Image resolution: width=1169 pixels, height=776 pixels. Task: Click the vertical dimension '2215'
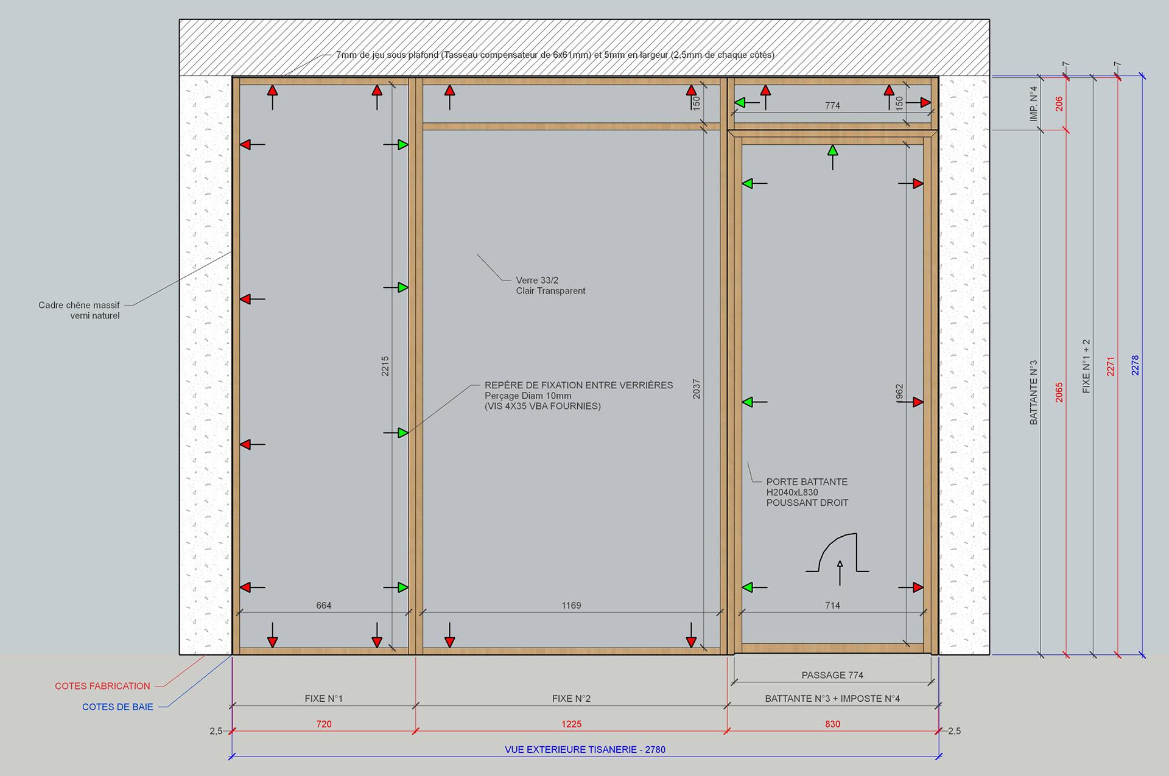(385, 366)
